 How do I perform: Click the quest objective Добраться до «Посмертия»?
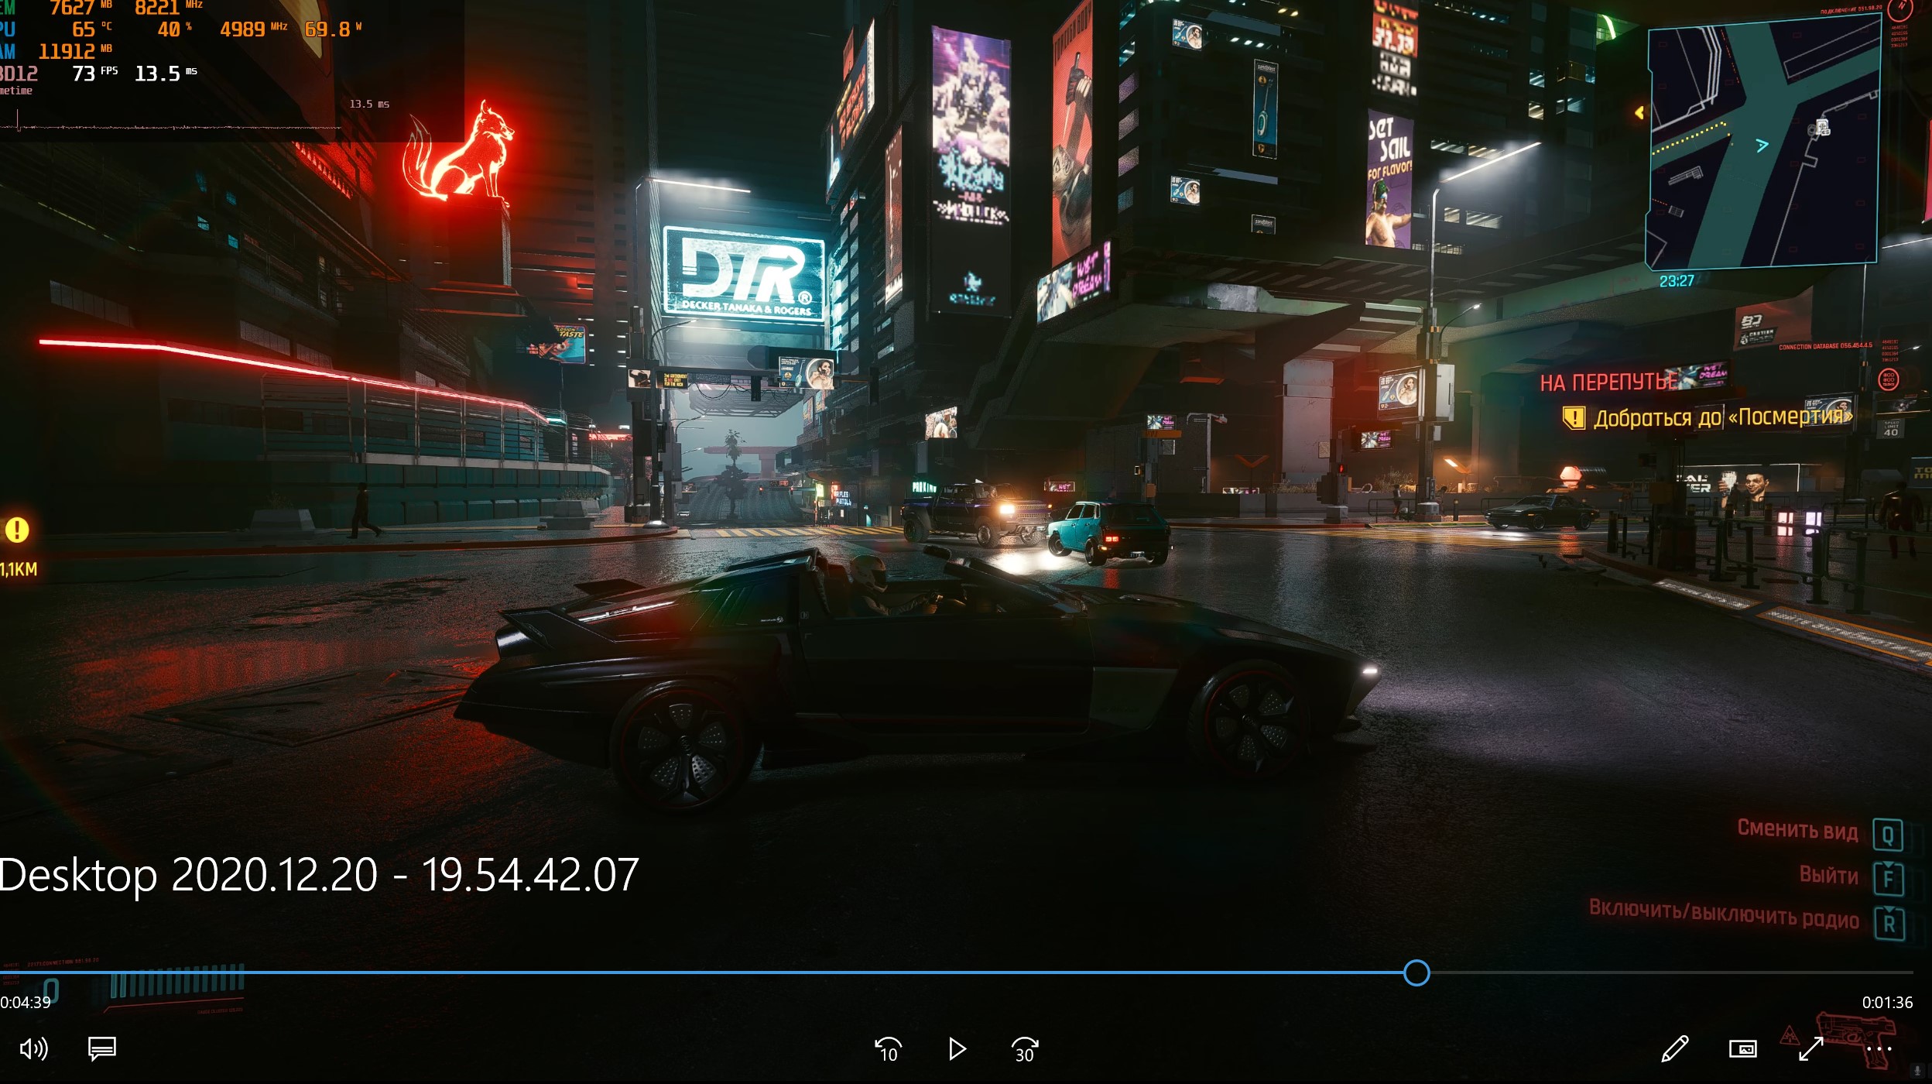[1722, 418]
